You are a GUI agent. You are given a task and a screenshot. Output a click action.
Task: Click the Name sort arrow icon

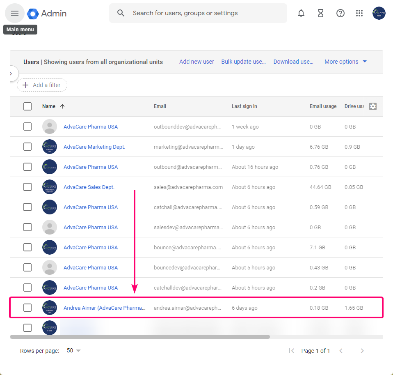tap(62, 106)
